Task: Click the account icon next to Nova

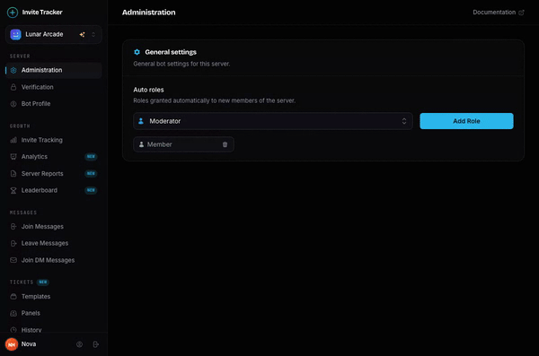Action: pos(79,344)
